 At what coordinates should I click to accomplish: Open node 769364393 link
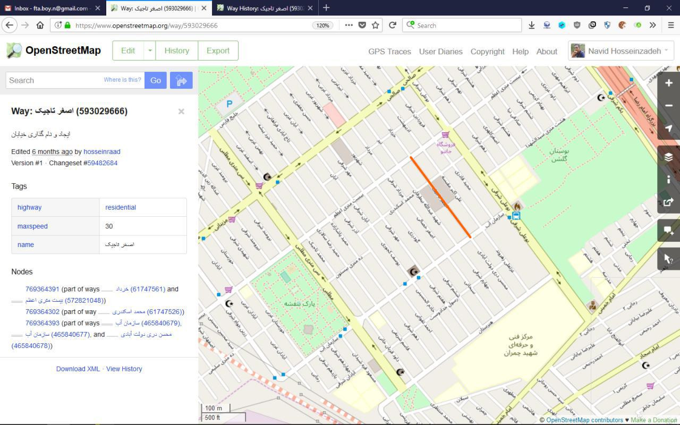tap(42, 323)
